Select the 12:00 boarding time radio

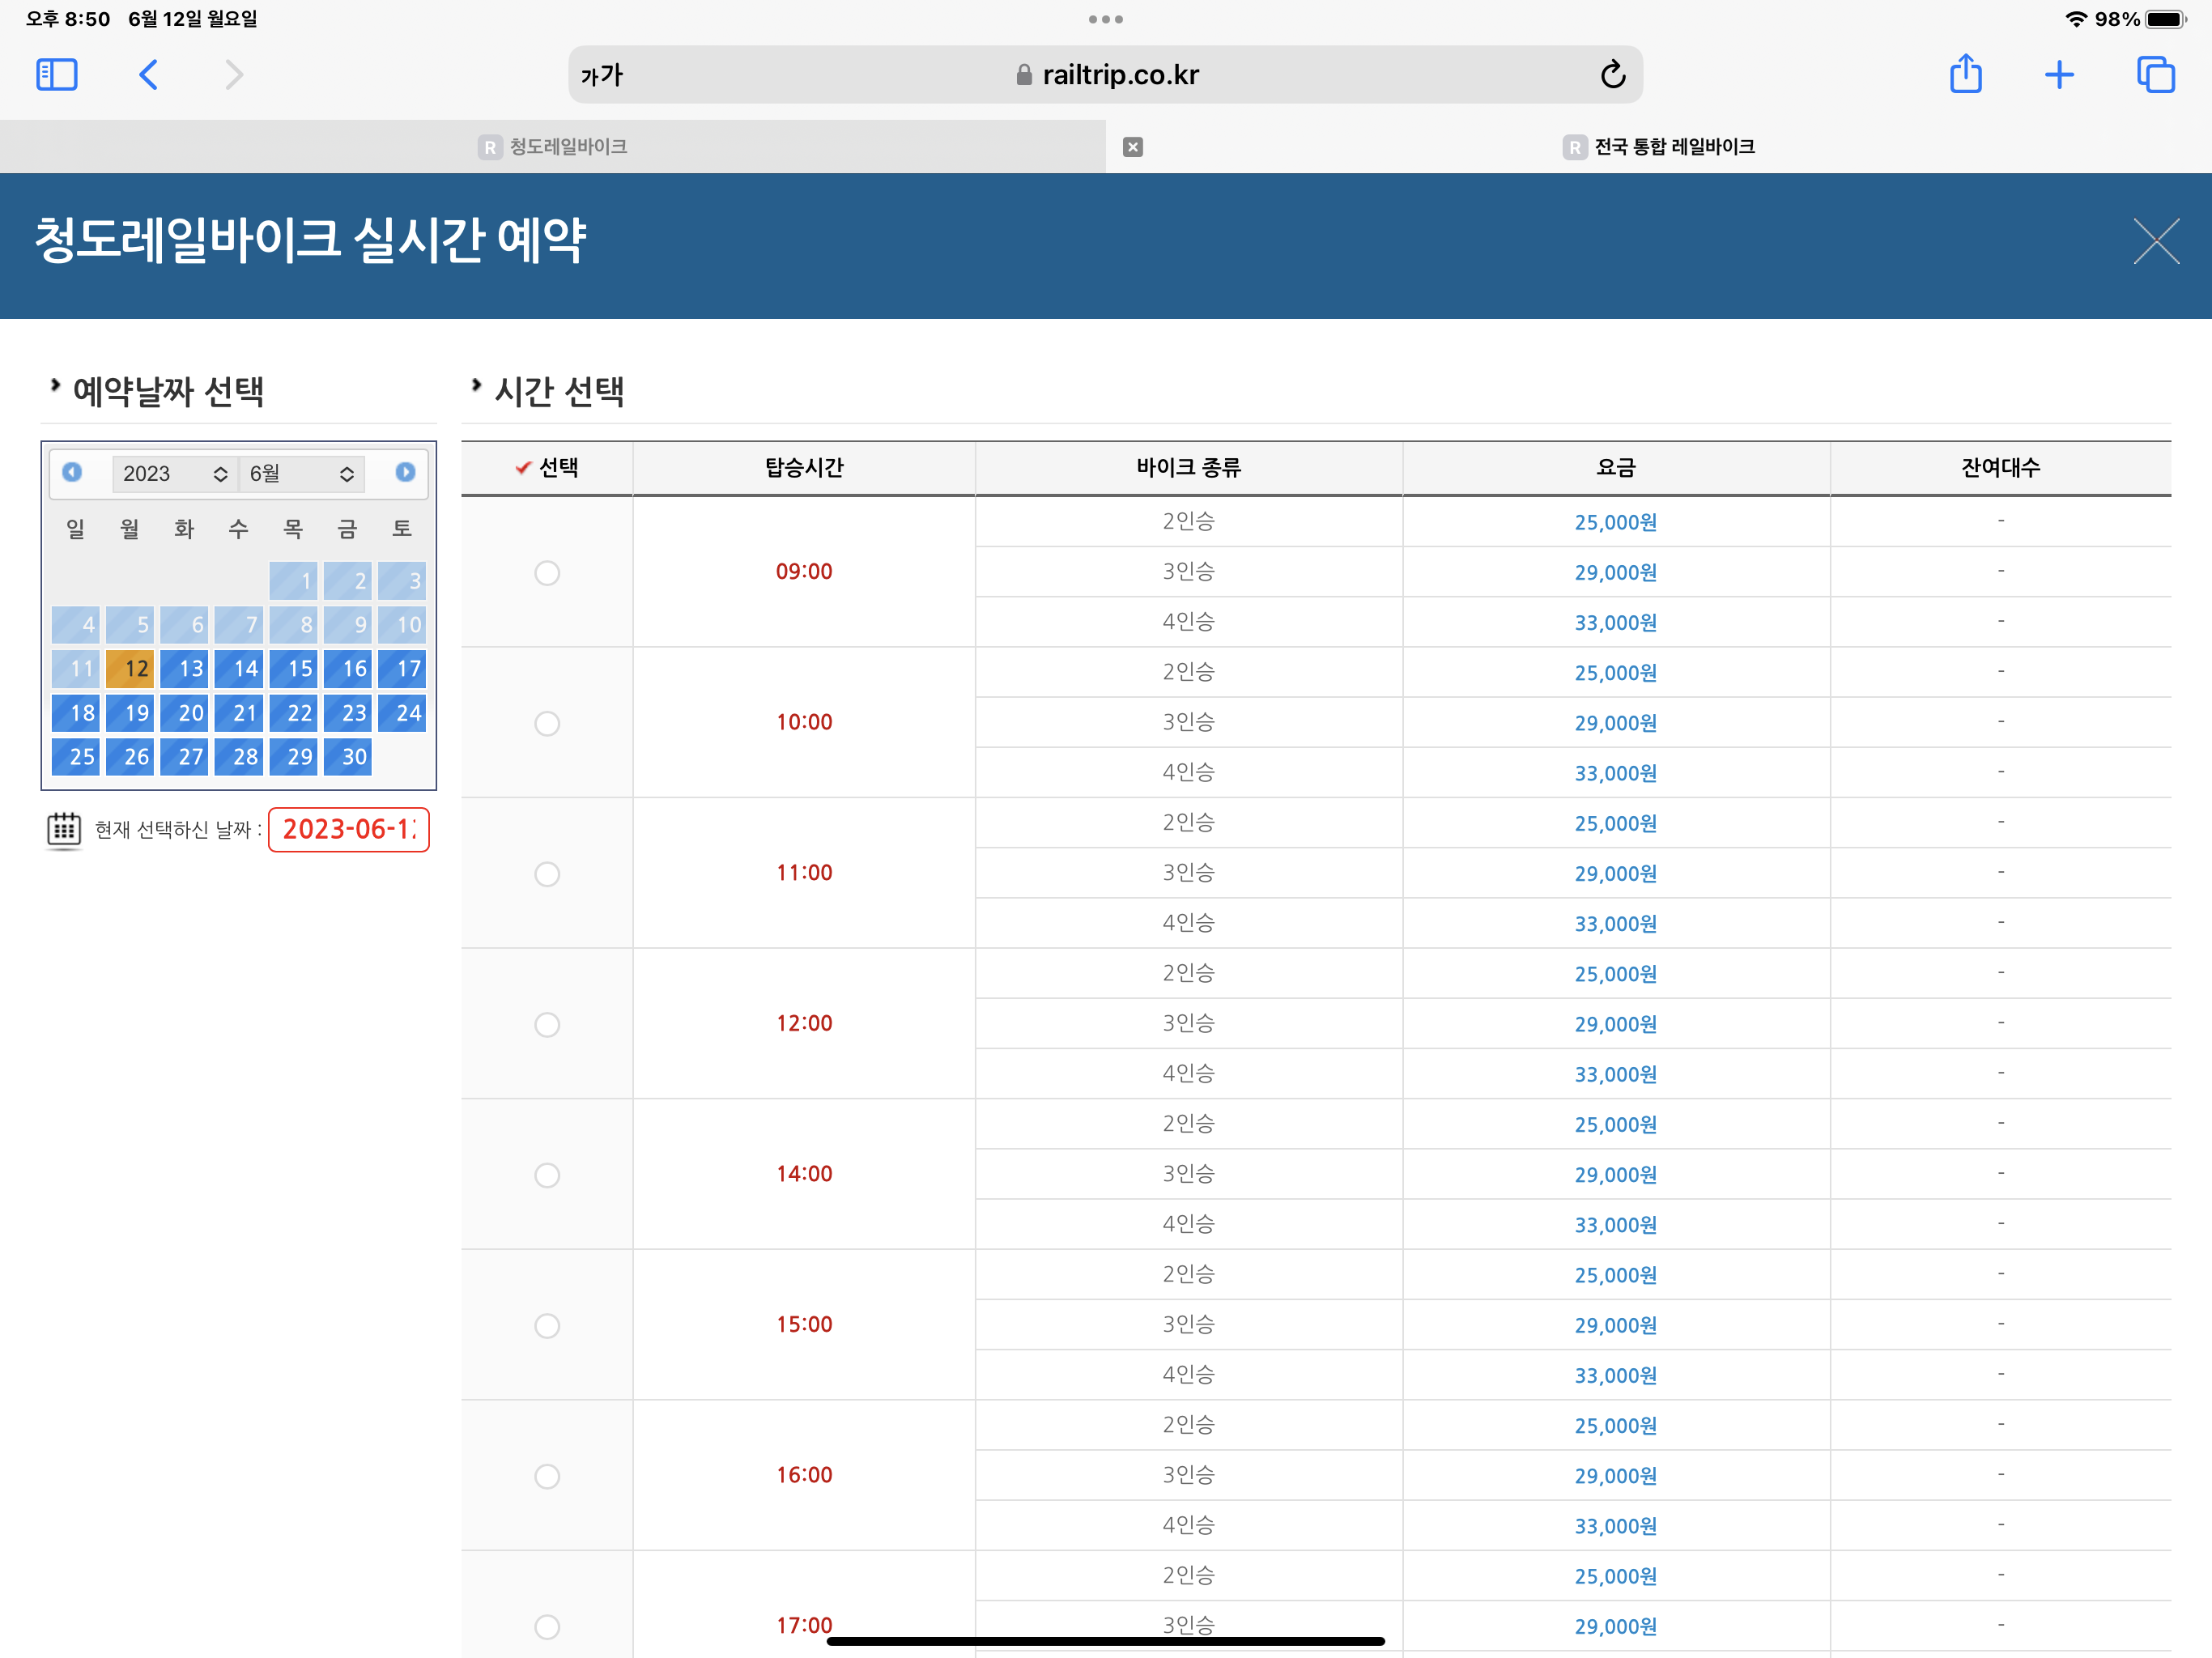(547, 1025)
